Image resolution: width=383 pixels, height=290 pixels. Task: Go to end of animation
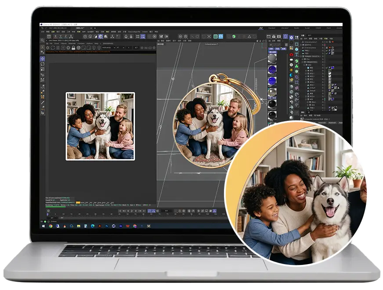[144, 211]
